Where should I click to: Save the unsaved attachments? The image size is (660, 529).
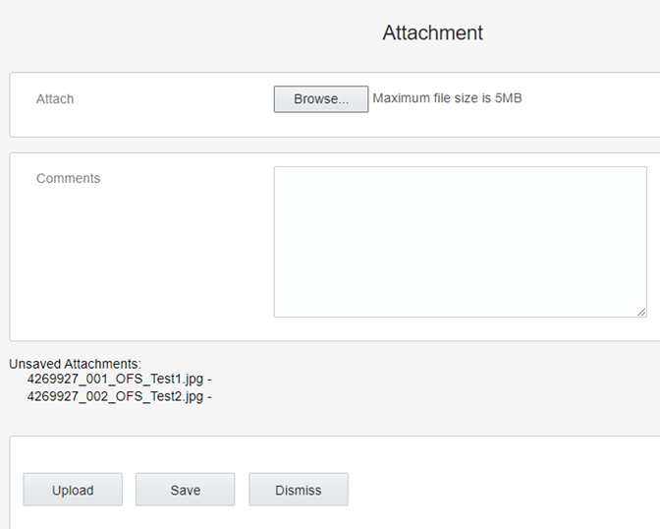[x=186, y=490]
